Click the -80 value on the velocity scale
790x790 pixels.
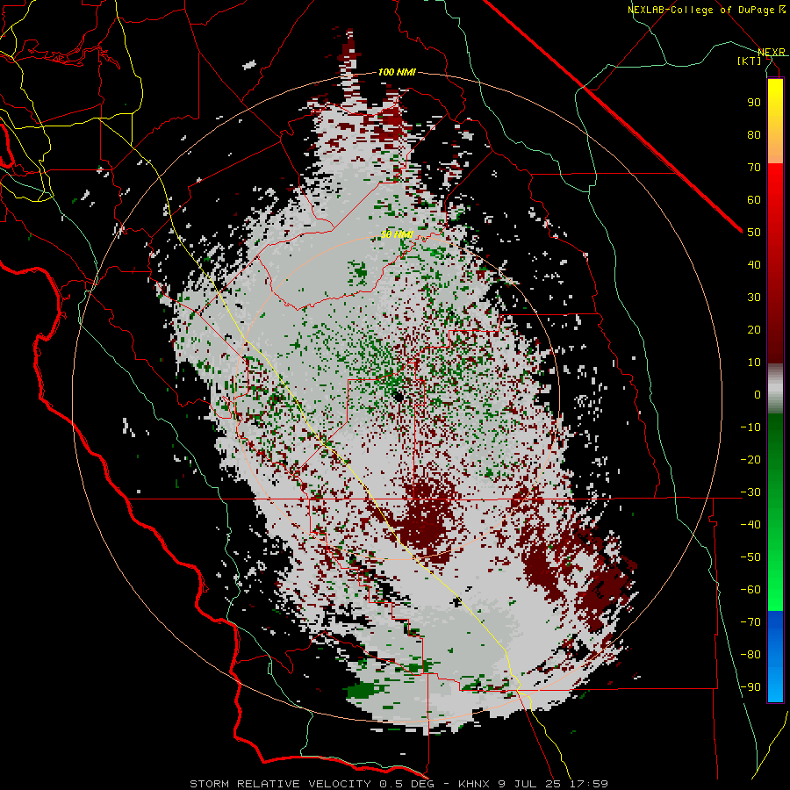click(750, 655)
